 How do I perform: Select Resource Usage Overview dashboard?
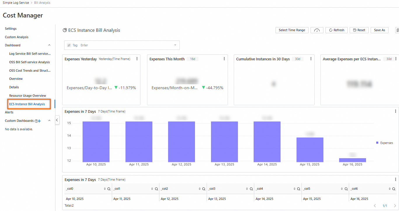[27, 96]
